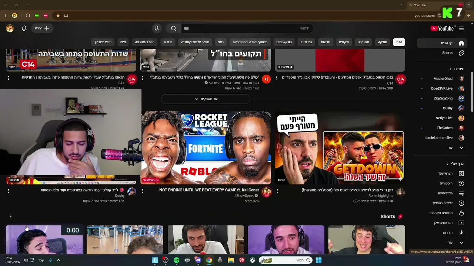The image size is (474, 266).
Task: Open options for the Dushy live video
Action: (8, 191)
